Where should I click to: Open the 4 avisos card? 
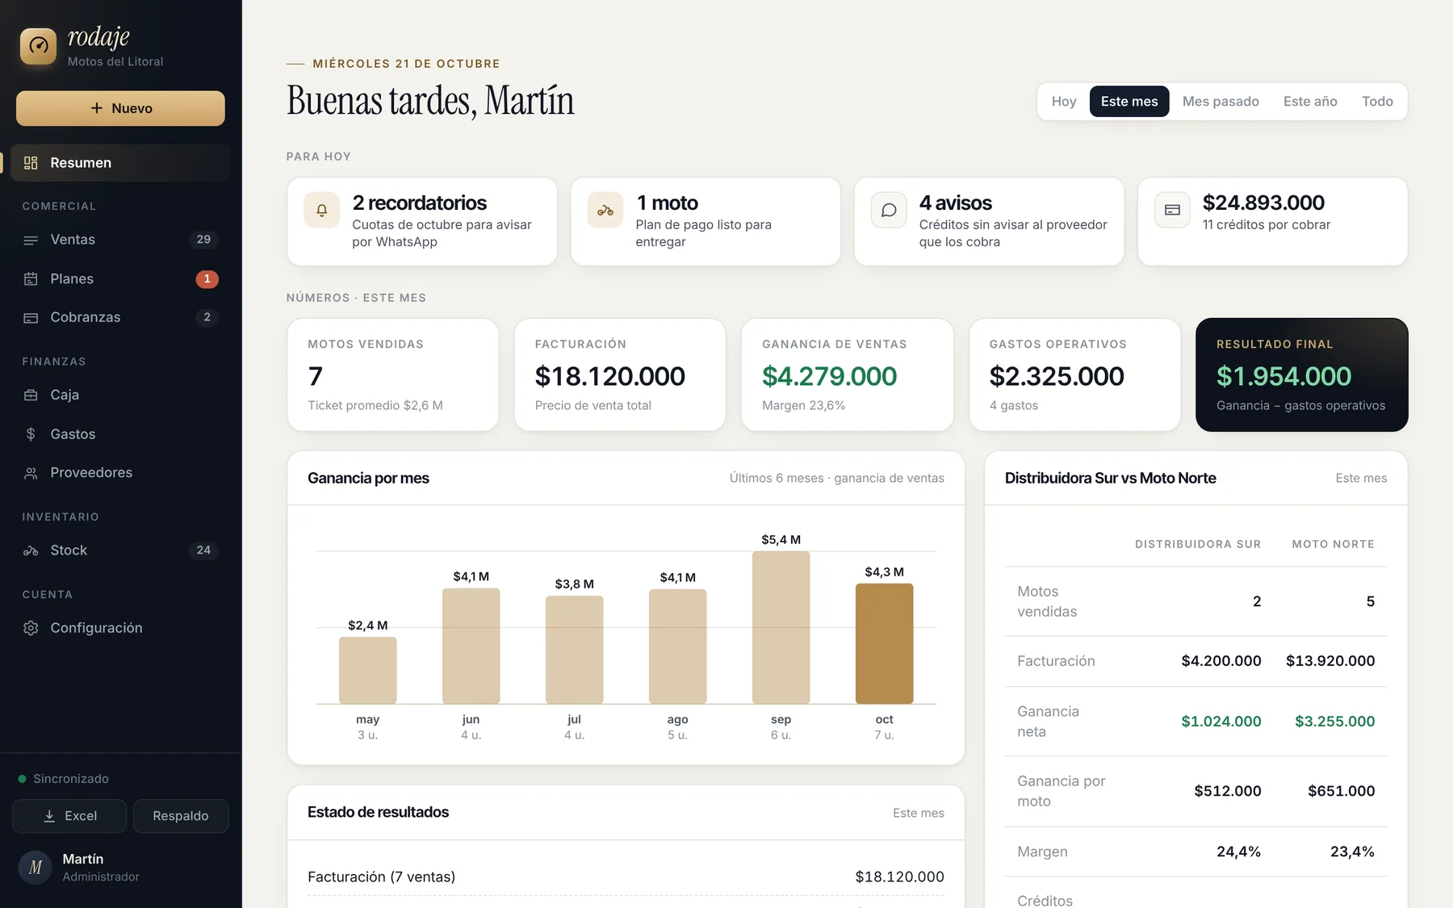[989, 222]
